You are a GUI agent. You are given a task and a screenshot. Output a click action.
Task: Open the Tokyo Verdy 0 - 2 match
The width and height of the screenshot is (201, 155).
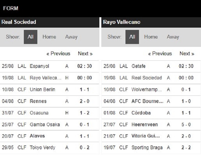(49, 148)
